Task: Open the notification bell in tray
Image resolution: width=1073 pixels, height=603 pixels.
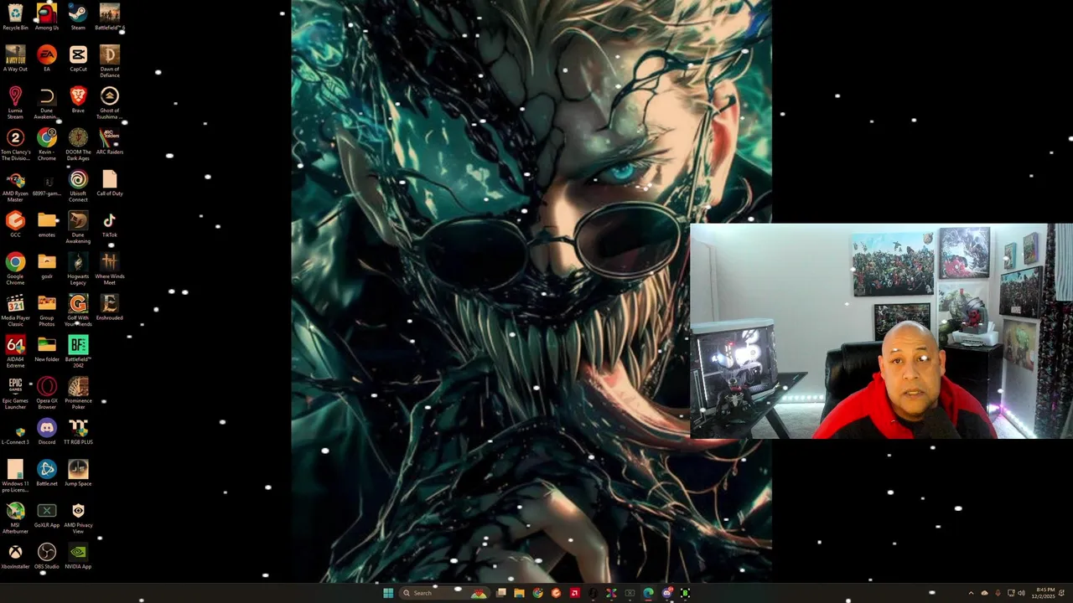Action: click(x=1062, y=593)
